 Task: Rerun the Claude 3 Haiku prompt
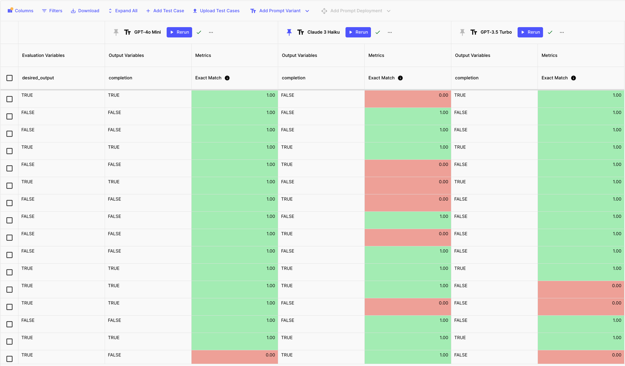(x=358, y=32)
